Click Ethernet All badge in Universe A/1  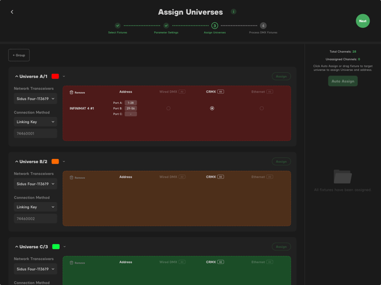(x=270, y=91)
